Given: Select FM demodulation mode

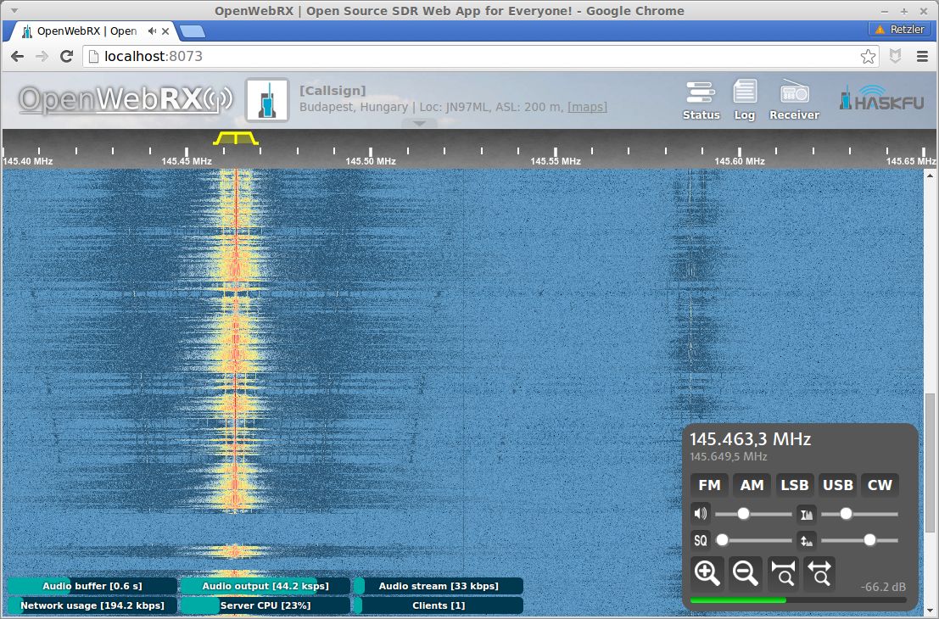Looking at the screenshot, I should pyautogui.click(x=709, y=485).
